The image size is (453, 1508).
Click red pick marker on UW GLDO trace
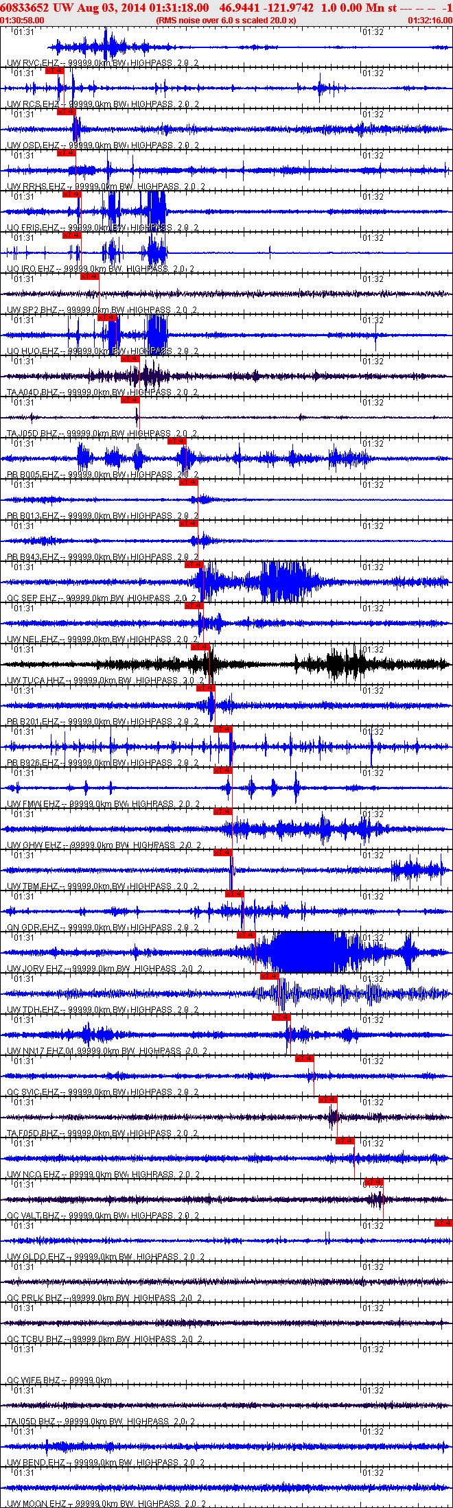(443, 1223)
